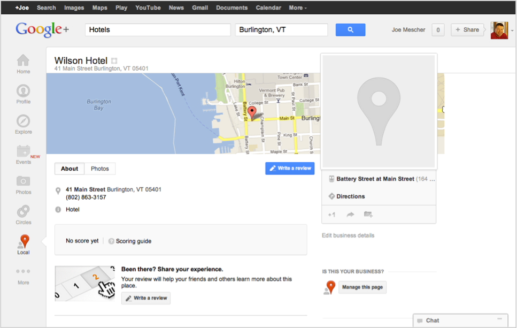The width and height of the screenshot is (517, 328).
Task: Click the Google+ logo
Action: point(42,29)
